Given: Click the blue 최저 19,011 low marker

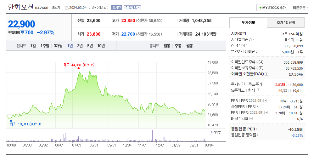Looking at the screenshot, I should pos(11,121).
